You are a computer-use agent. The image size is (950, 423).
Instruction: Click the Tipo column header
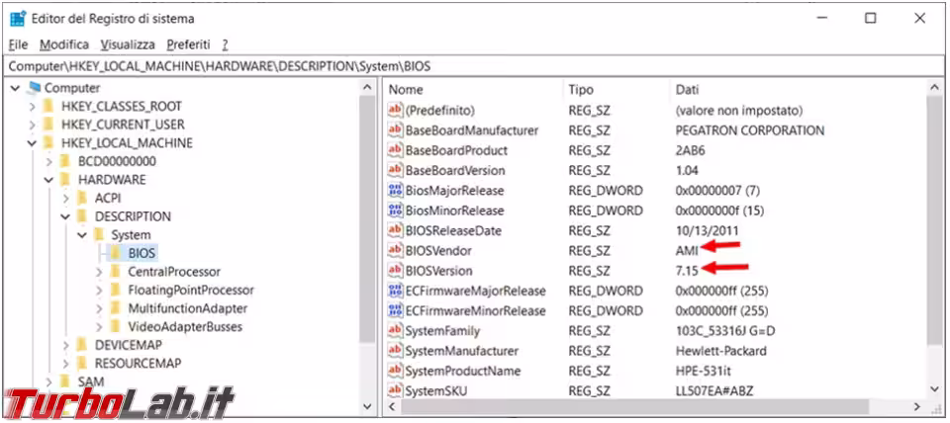tap(581, 90)
